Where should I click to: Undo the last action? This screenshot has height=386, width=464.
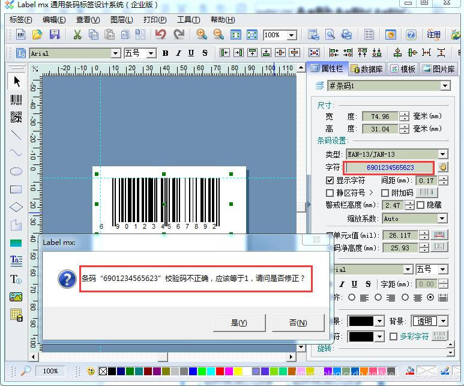pos(161,35)
